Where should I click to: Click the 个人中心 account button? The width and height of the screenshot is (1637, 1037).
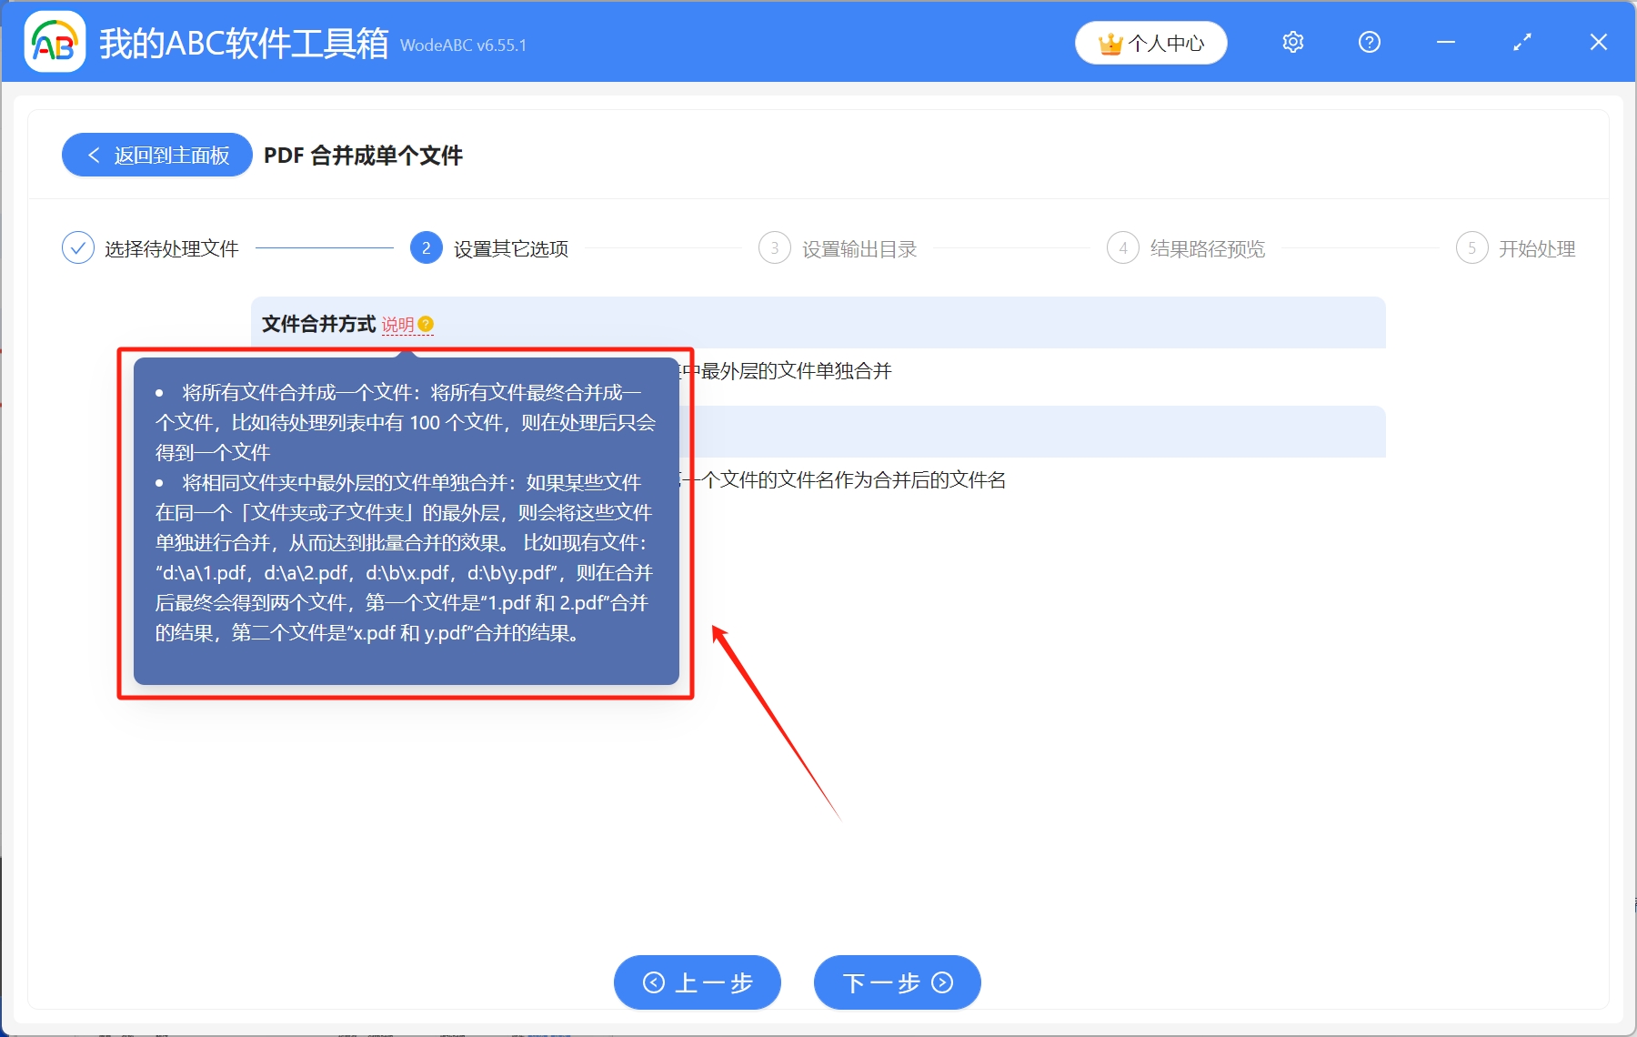pyautogui.click(x=1150, y=42)
